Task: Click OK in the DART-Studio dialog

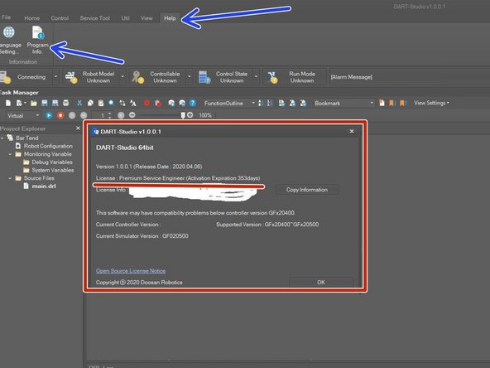Action: 321,283
